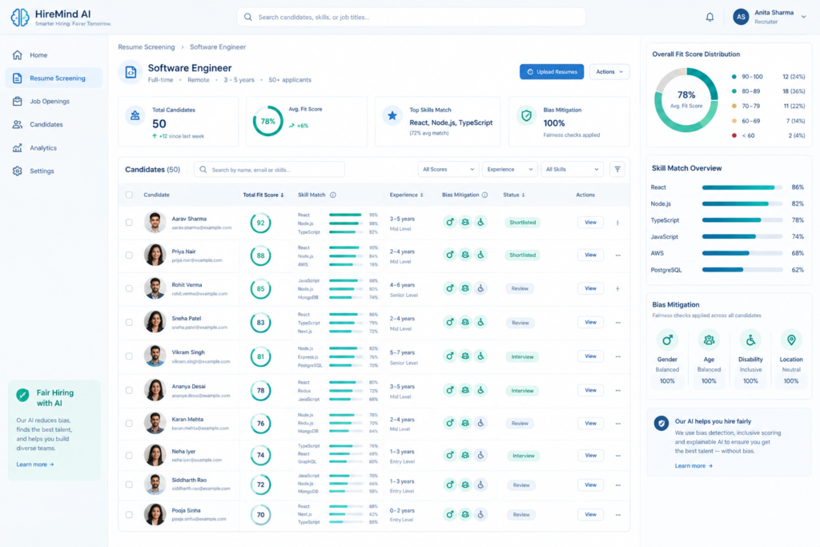Screen dimensions: 820x547
Task: Select Karan Mehta's checkbox
Action: (x=129, y=424)
